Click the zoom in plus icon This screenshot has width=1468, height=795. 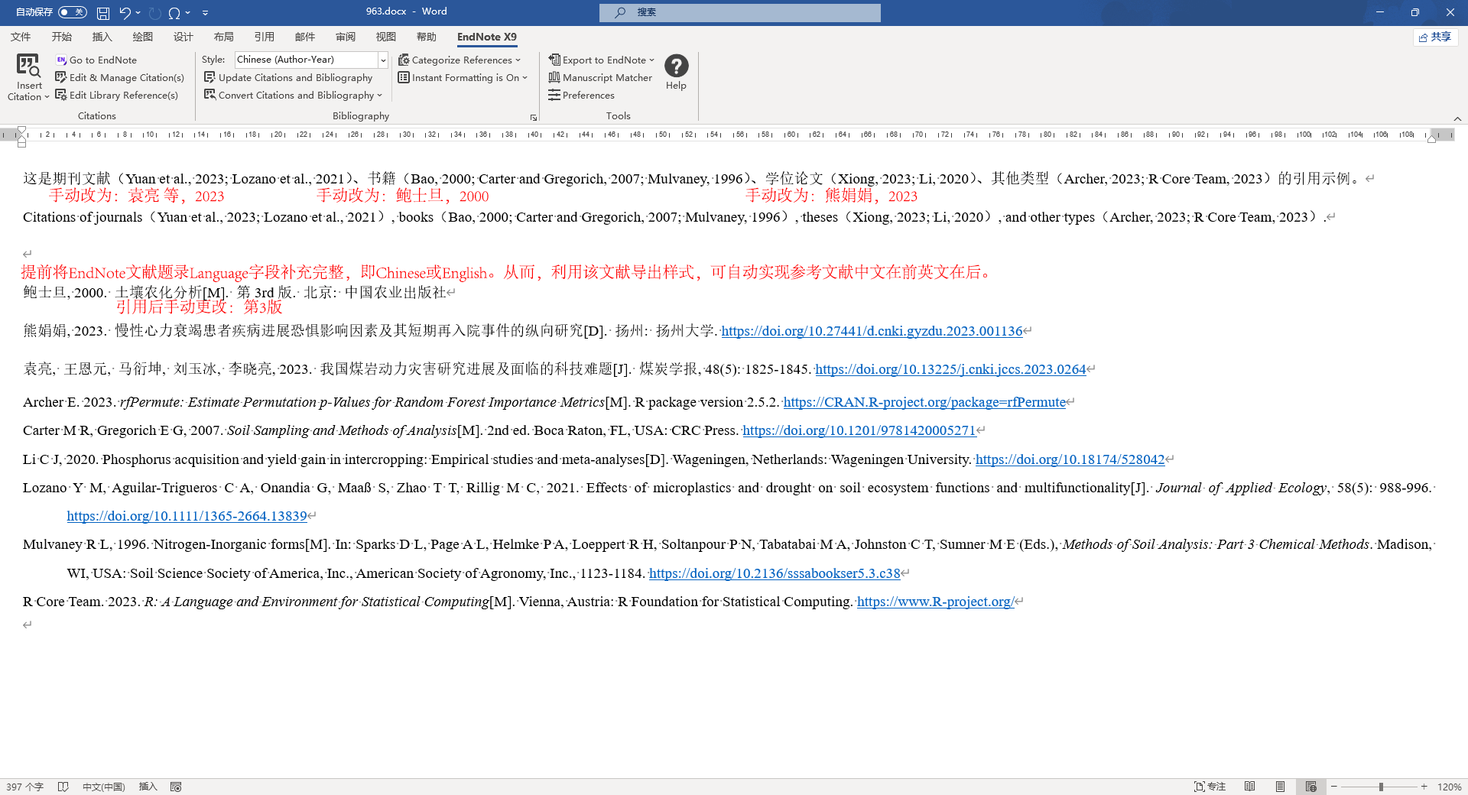tap(1424, 787)
